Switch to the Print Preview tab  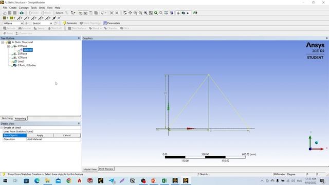point(106,169)
